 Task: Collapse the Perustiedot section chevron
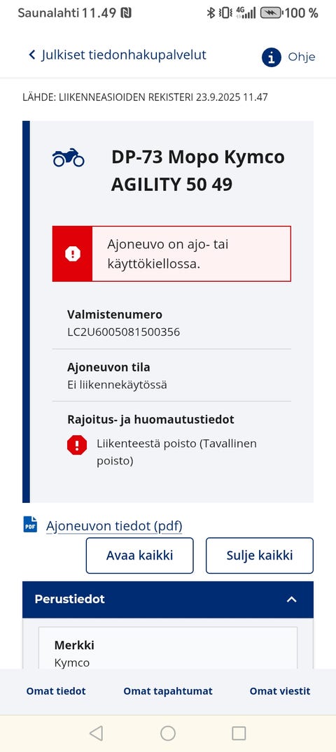(x=291, y=600)
